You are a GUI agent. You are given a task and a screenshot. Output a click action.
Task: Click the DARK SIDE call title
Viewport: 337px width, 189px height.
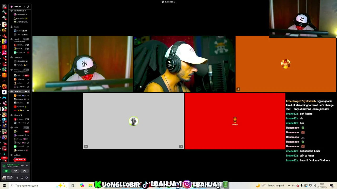(168, 2)
